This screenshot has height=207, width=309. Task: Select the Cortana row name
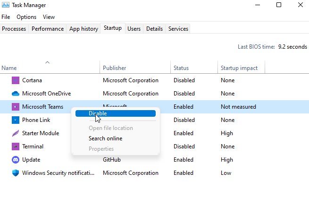point(32,80)
